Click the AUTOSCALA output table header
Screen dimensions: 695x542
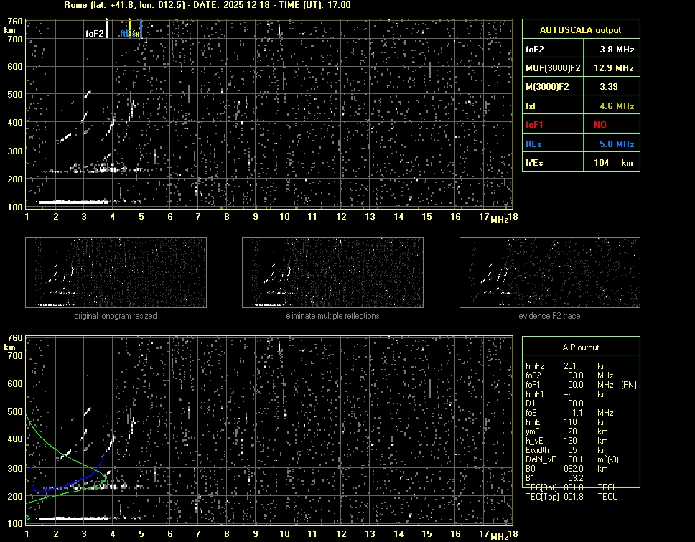point(580,30)
